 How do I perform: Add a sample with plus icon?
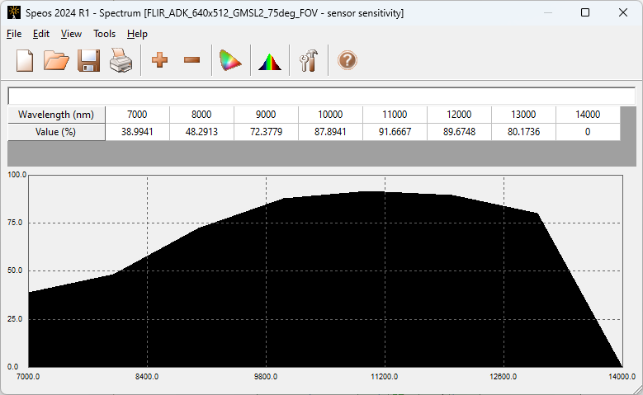coord(160,61)
